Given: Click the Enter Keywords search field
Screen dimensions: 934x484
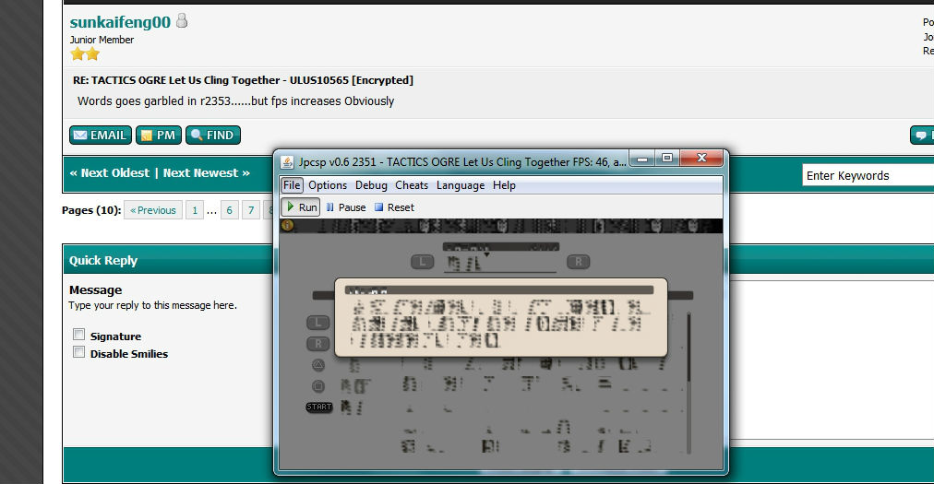Looking at the screenshot, I should click(x=868, y=175).
